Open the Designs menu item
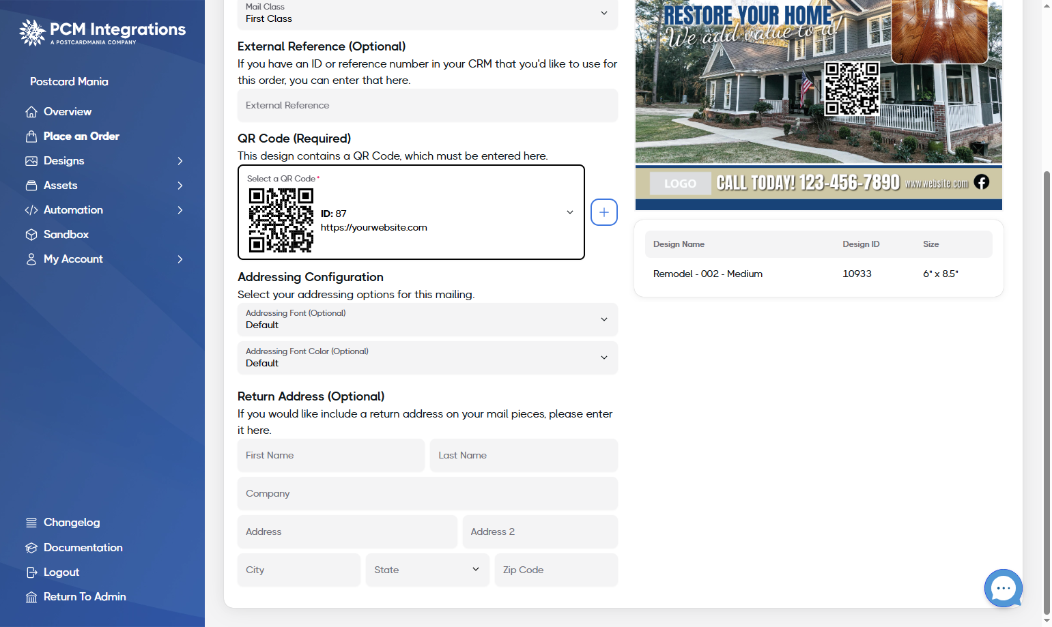This screenshot has height=627, width=1052. click(x=64, y=161)
